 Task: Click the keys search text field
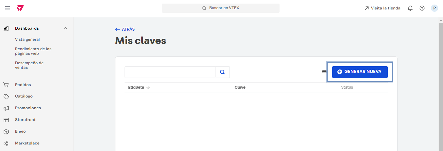click(x=170, y=72)
